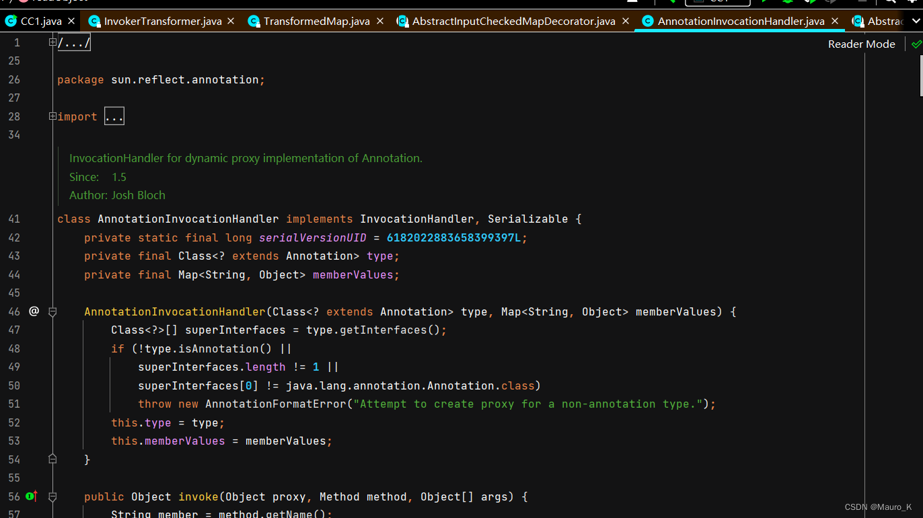This screenshot has height=518, width=923.
Task: Click 'length' on line 49
Action: (266, 367)
